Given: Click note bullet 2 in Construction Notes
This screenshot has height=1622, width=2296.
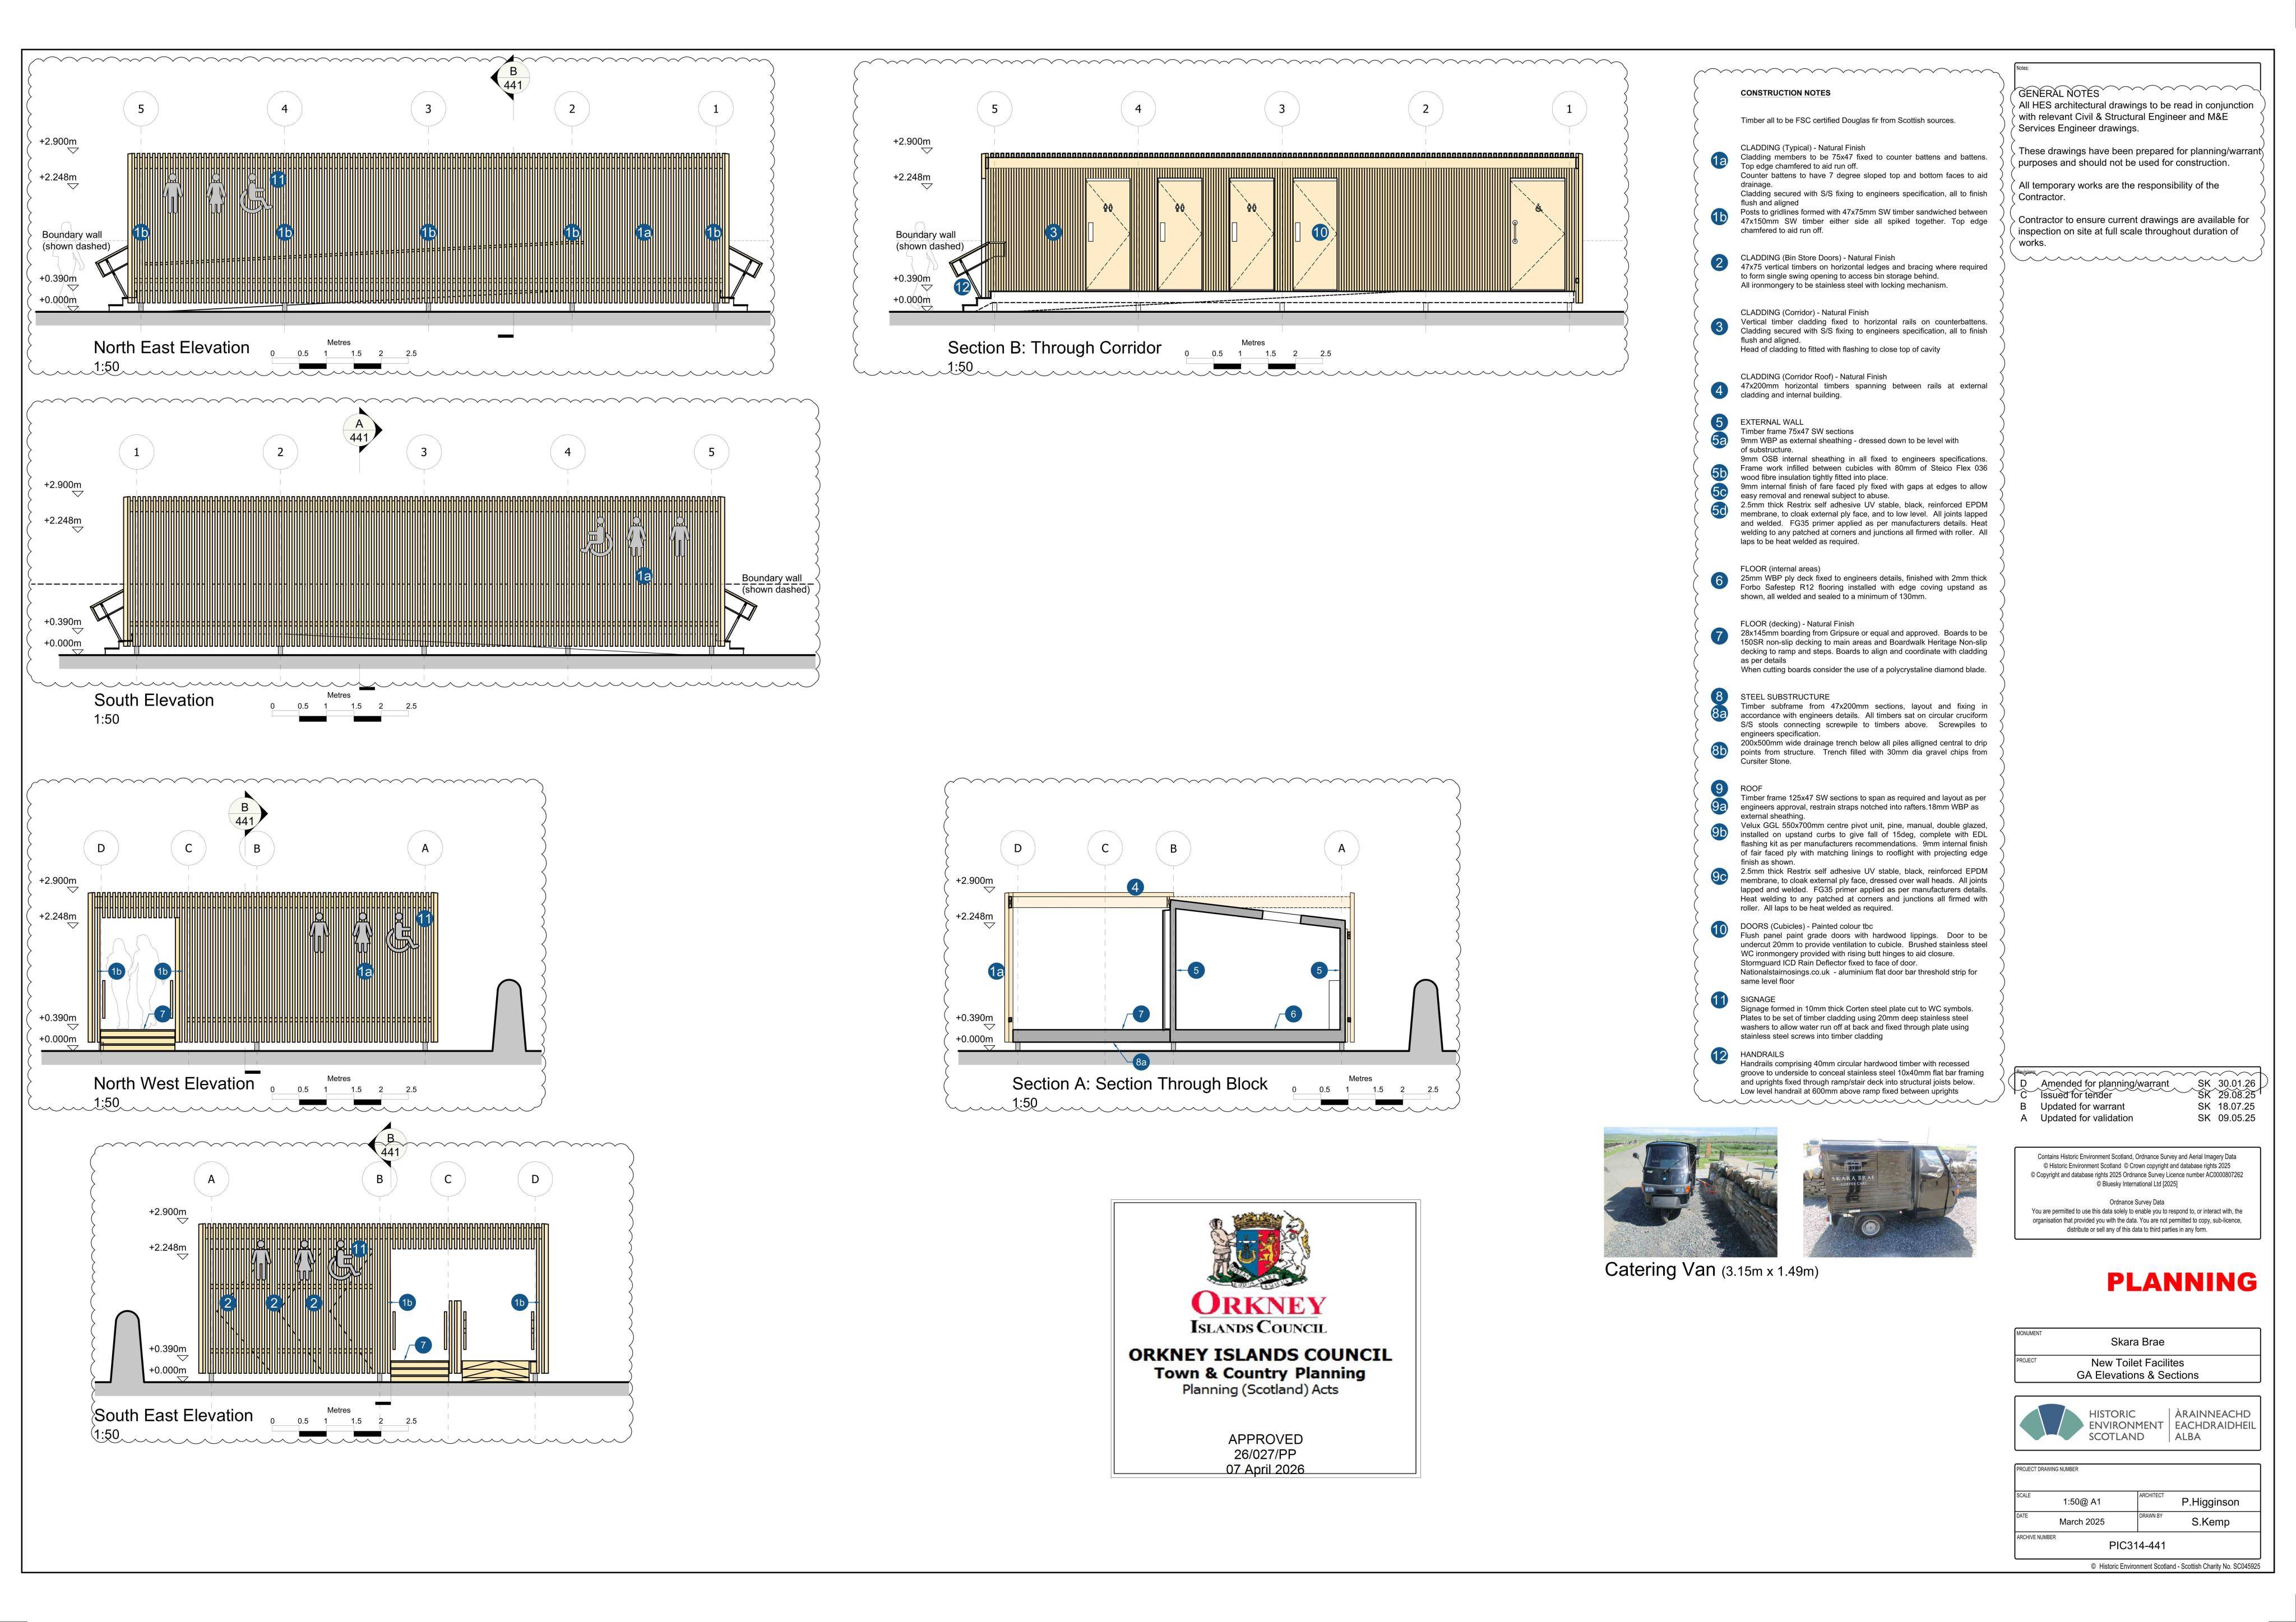Looking at the screenshot, I should click(x=1719, y=263).
